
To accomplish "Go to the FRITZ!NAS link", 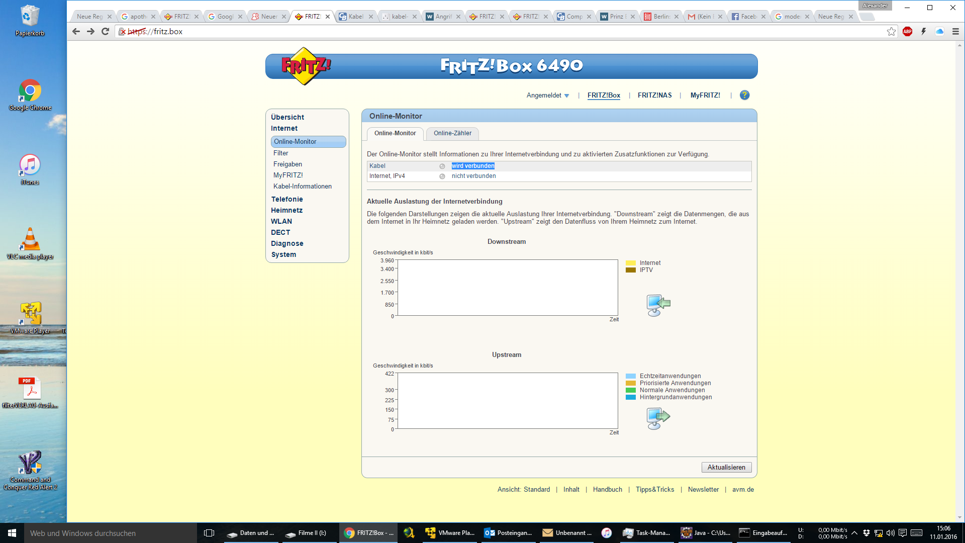I will point(654,96).
